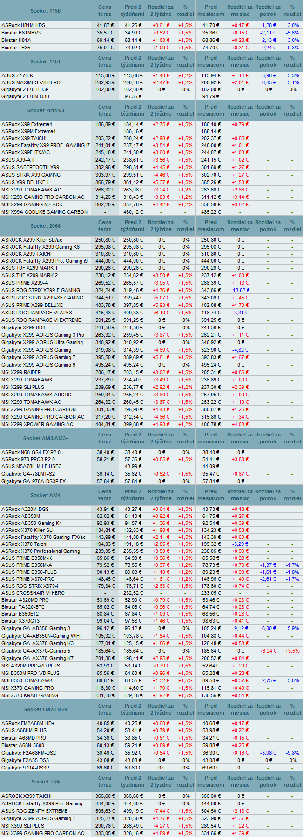The width and height of the screenshot is (303, 837).
Task: Click the Socket 2011/v3 section header
Action: pos(46,110)
